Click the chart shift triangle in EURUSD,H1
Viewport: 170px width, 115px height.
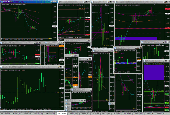click(46, 69)
